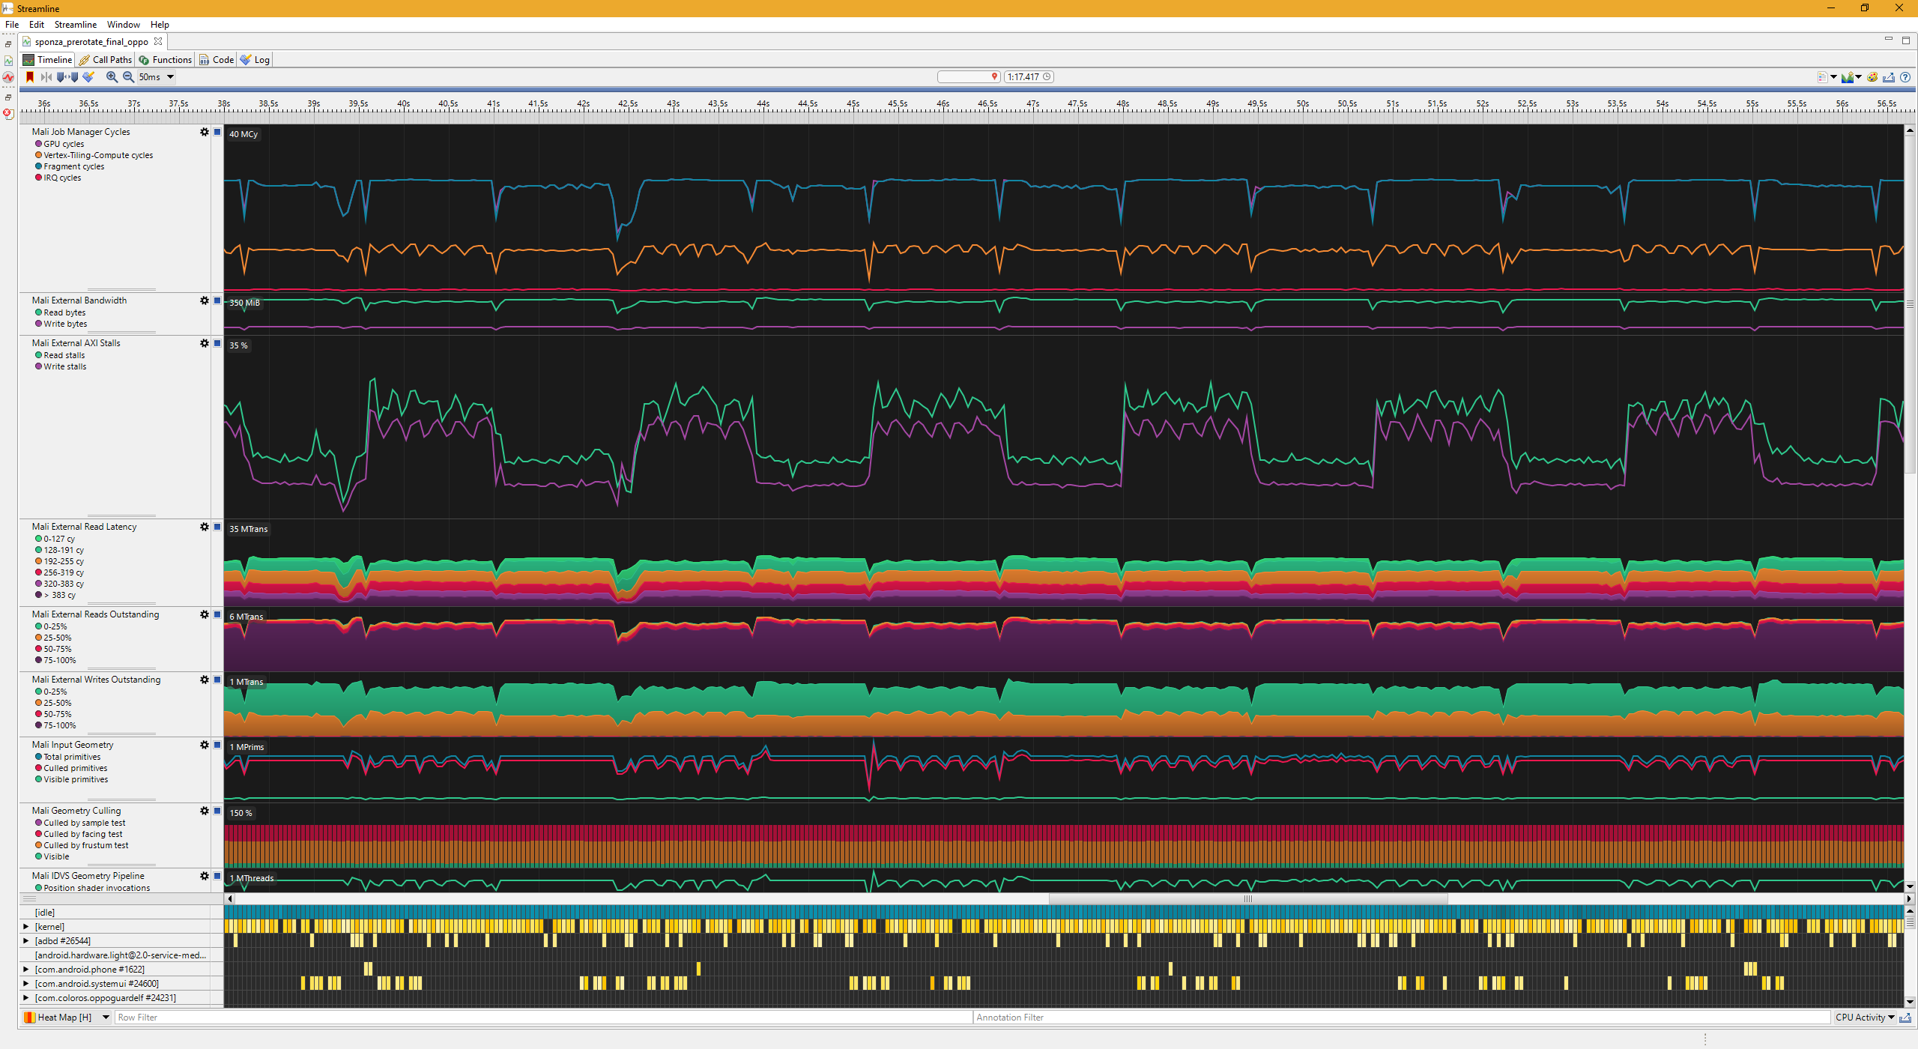Open the 50ms timescale dropdown
Viewport: 1918px width, 1049px height.
click(x=171, y=76)
